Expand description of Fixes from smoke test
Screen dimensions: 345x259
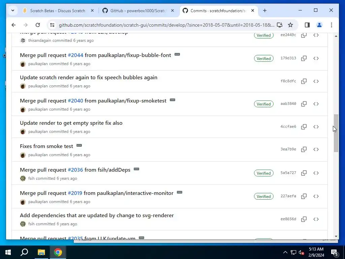tap(79, 145)
